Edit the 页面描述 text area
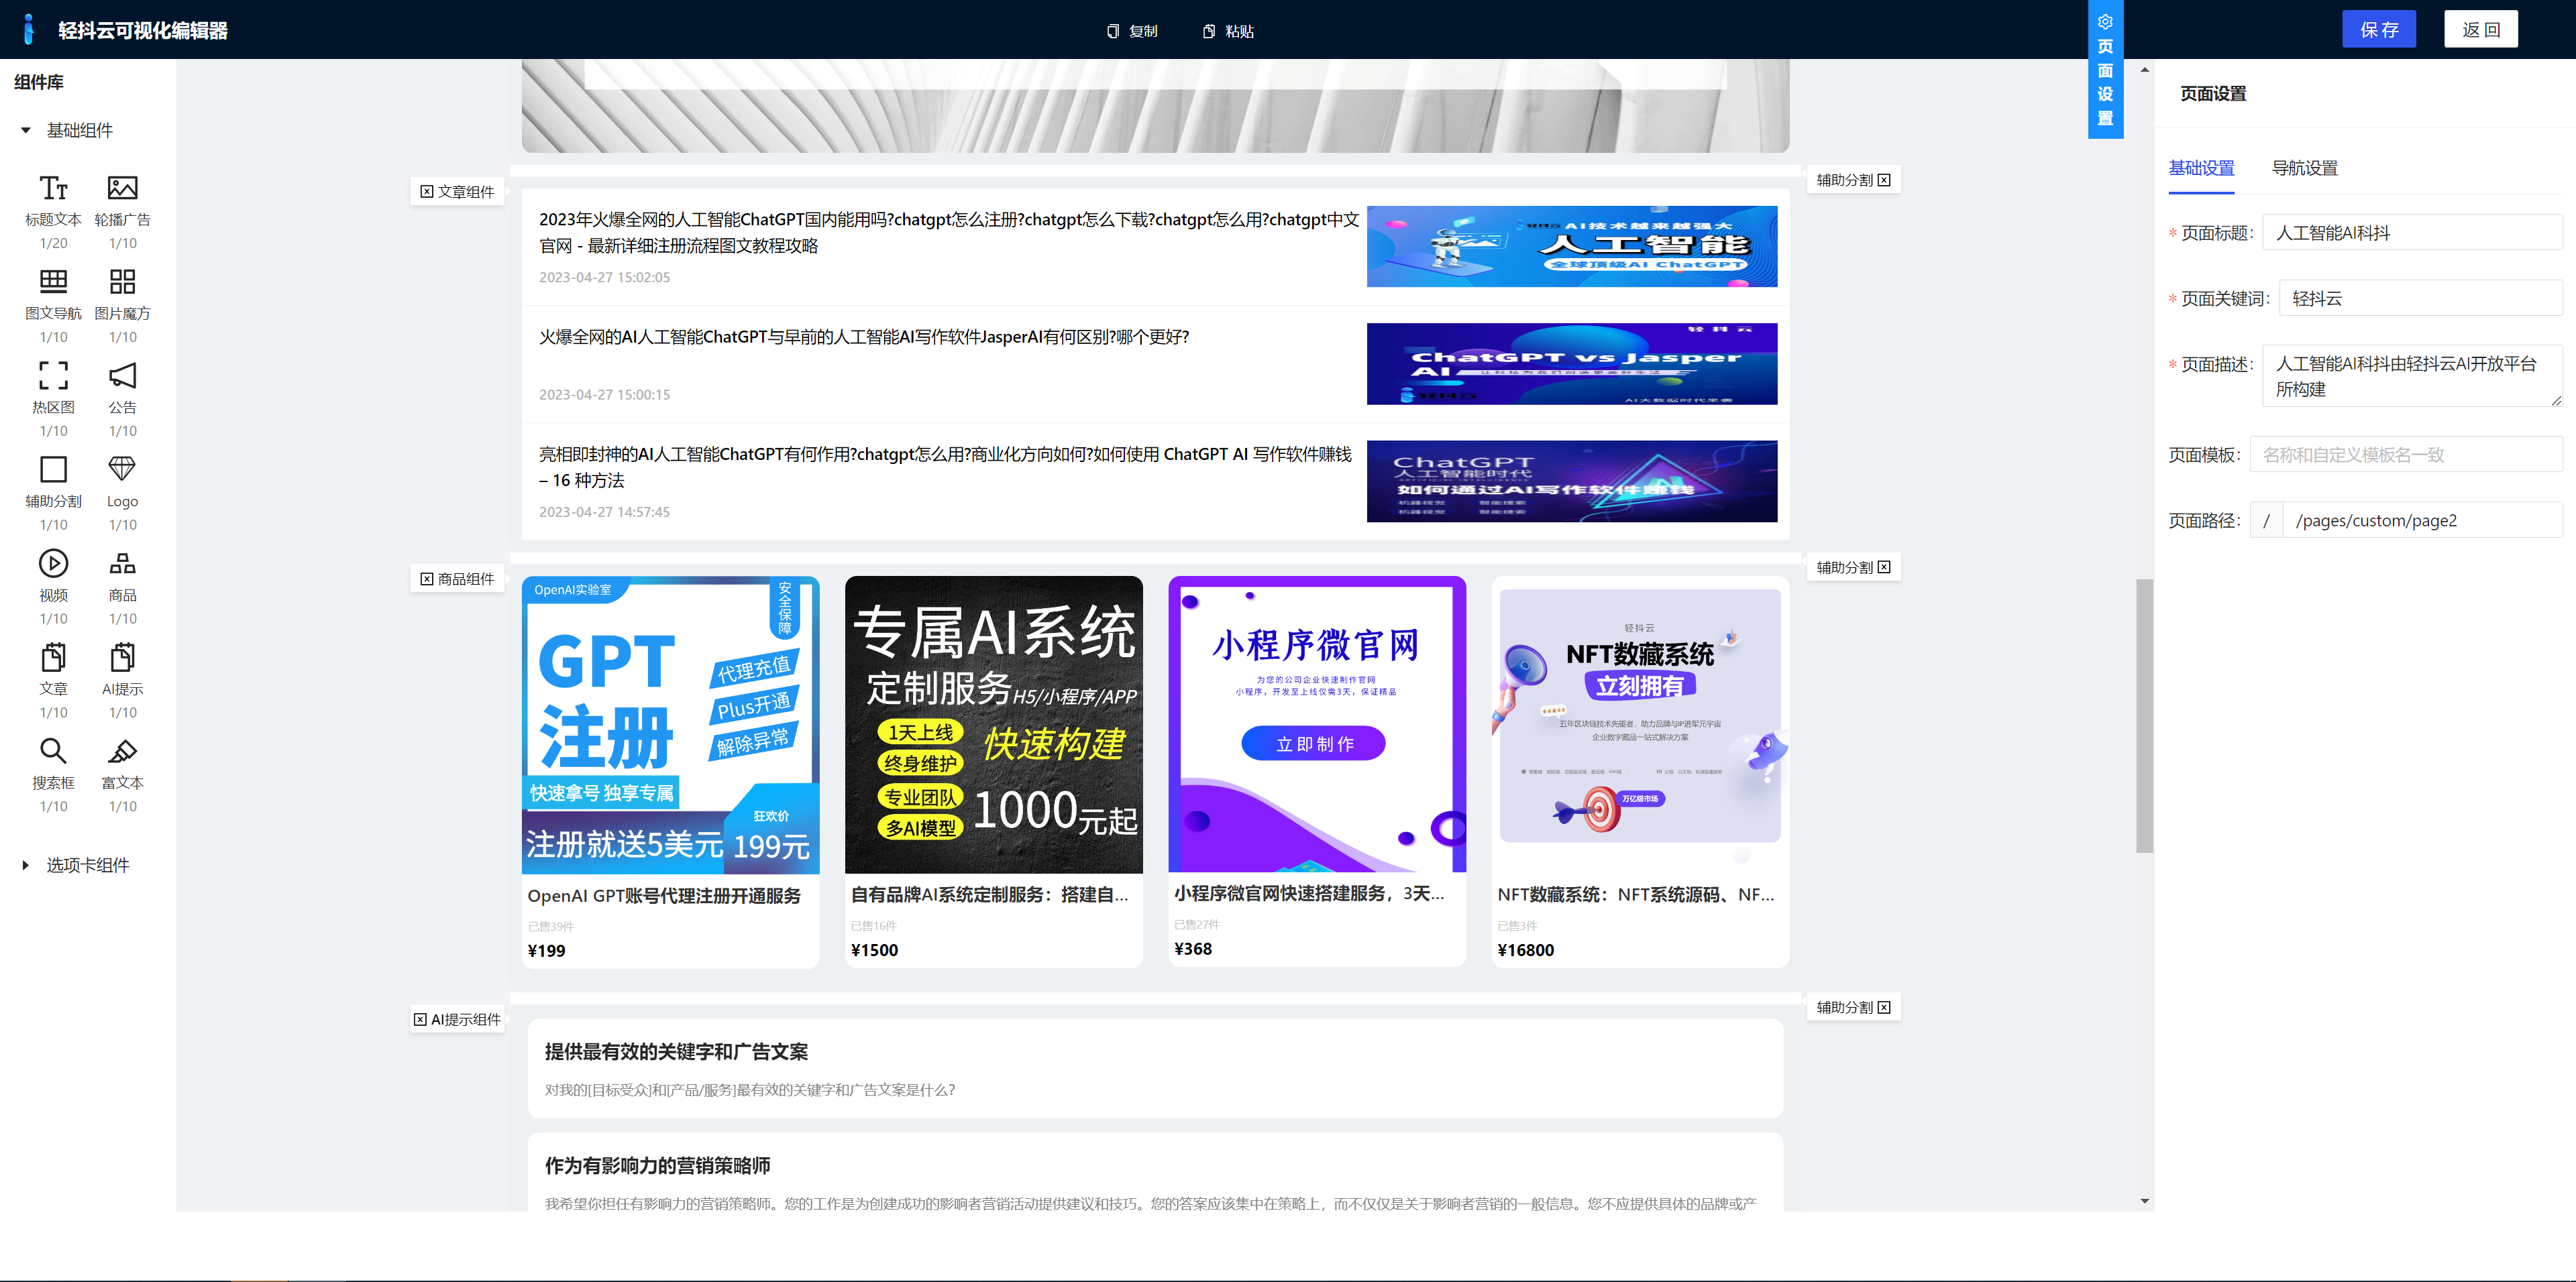This screenshot has width=2576, height=1282. click(x=2412, y=375)
